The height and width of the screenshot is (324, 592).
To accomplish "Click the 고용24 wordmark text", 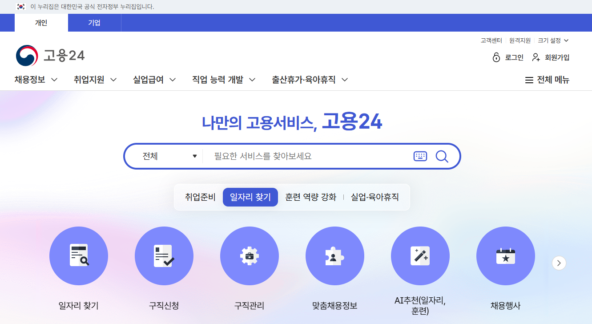I will (x=64, y=56).
